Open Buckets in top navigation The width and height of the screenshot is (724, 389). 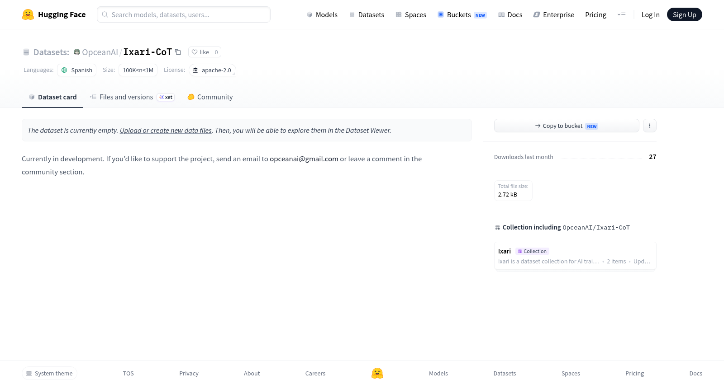point(462,14)
